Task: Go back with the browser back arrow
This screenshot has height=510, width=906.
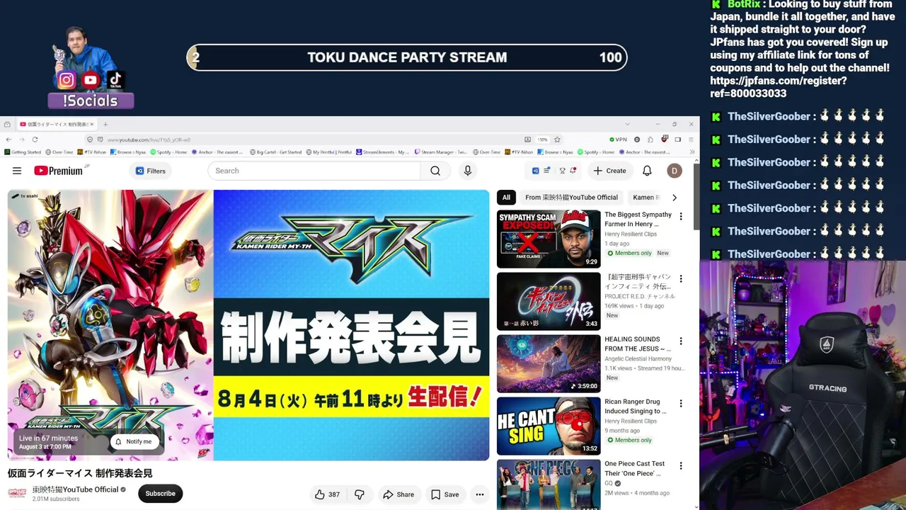Action: click(9, 140)
